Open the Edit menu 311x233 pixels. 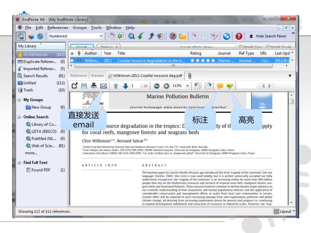(x=39, y=28)
